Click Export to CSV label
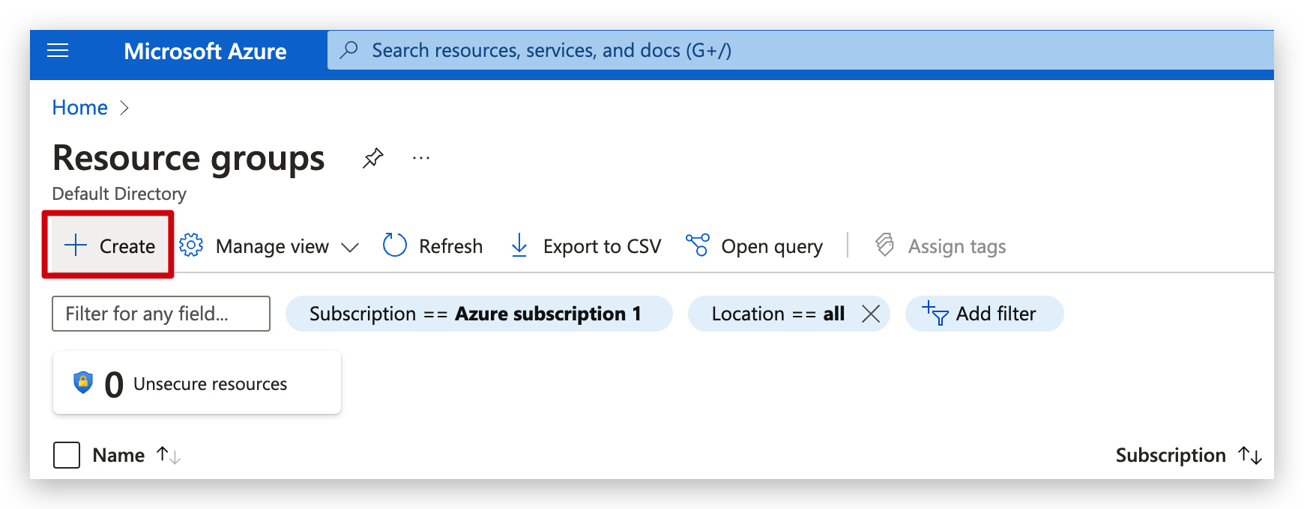Screen dimensions: 1304x509 (603, 246)
